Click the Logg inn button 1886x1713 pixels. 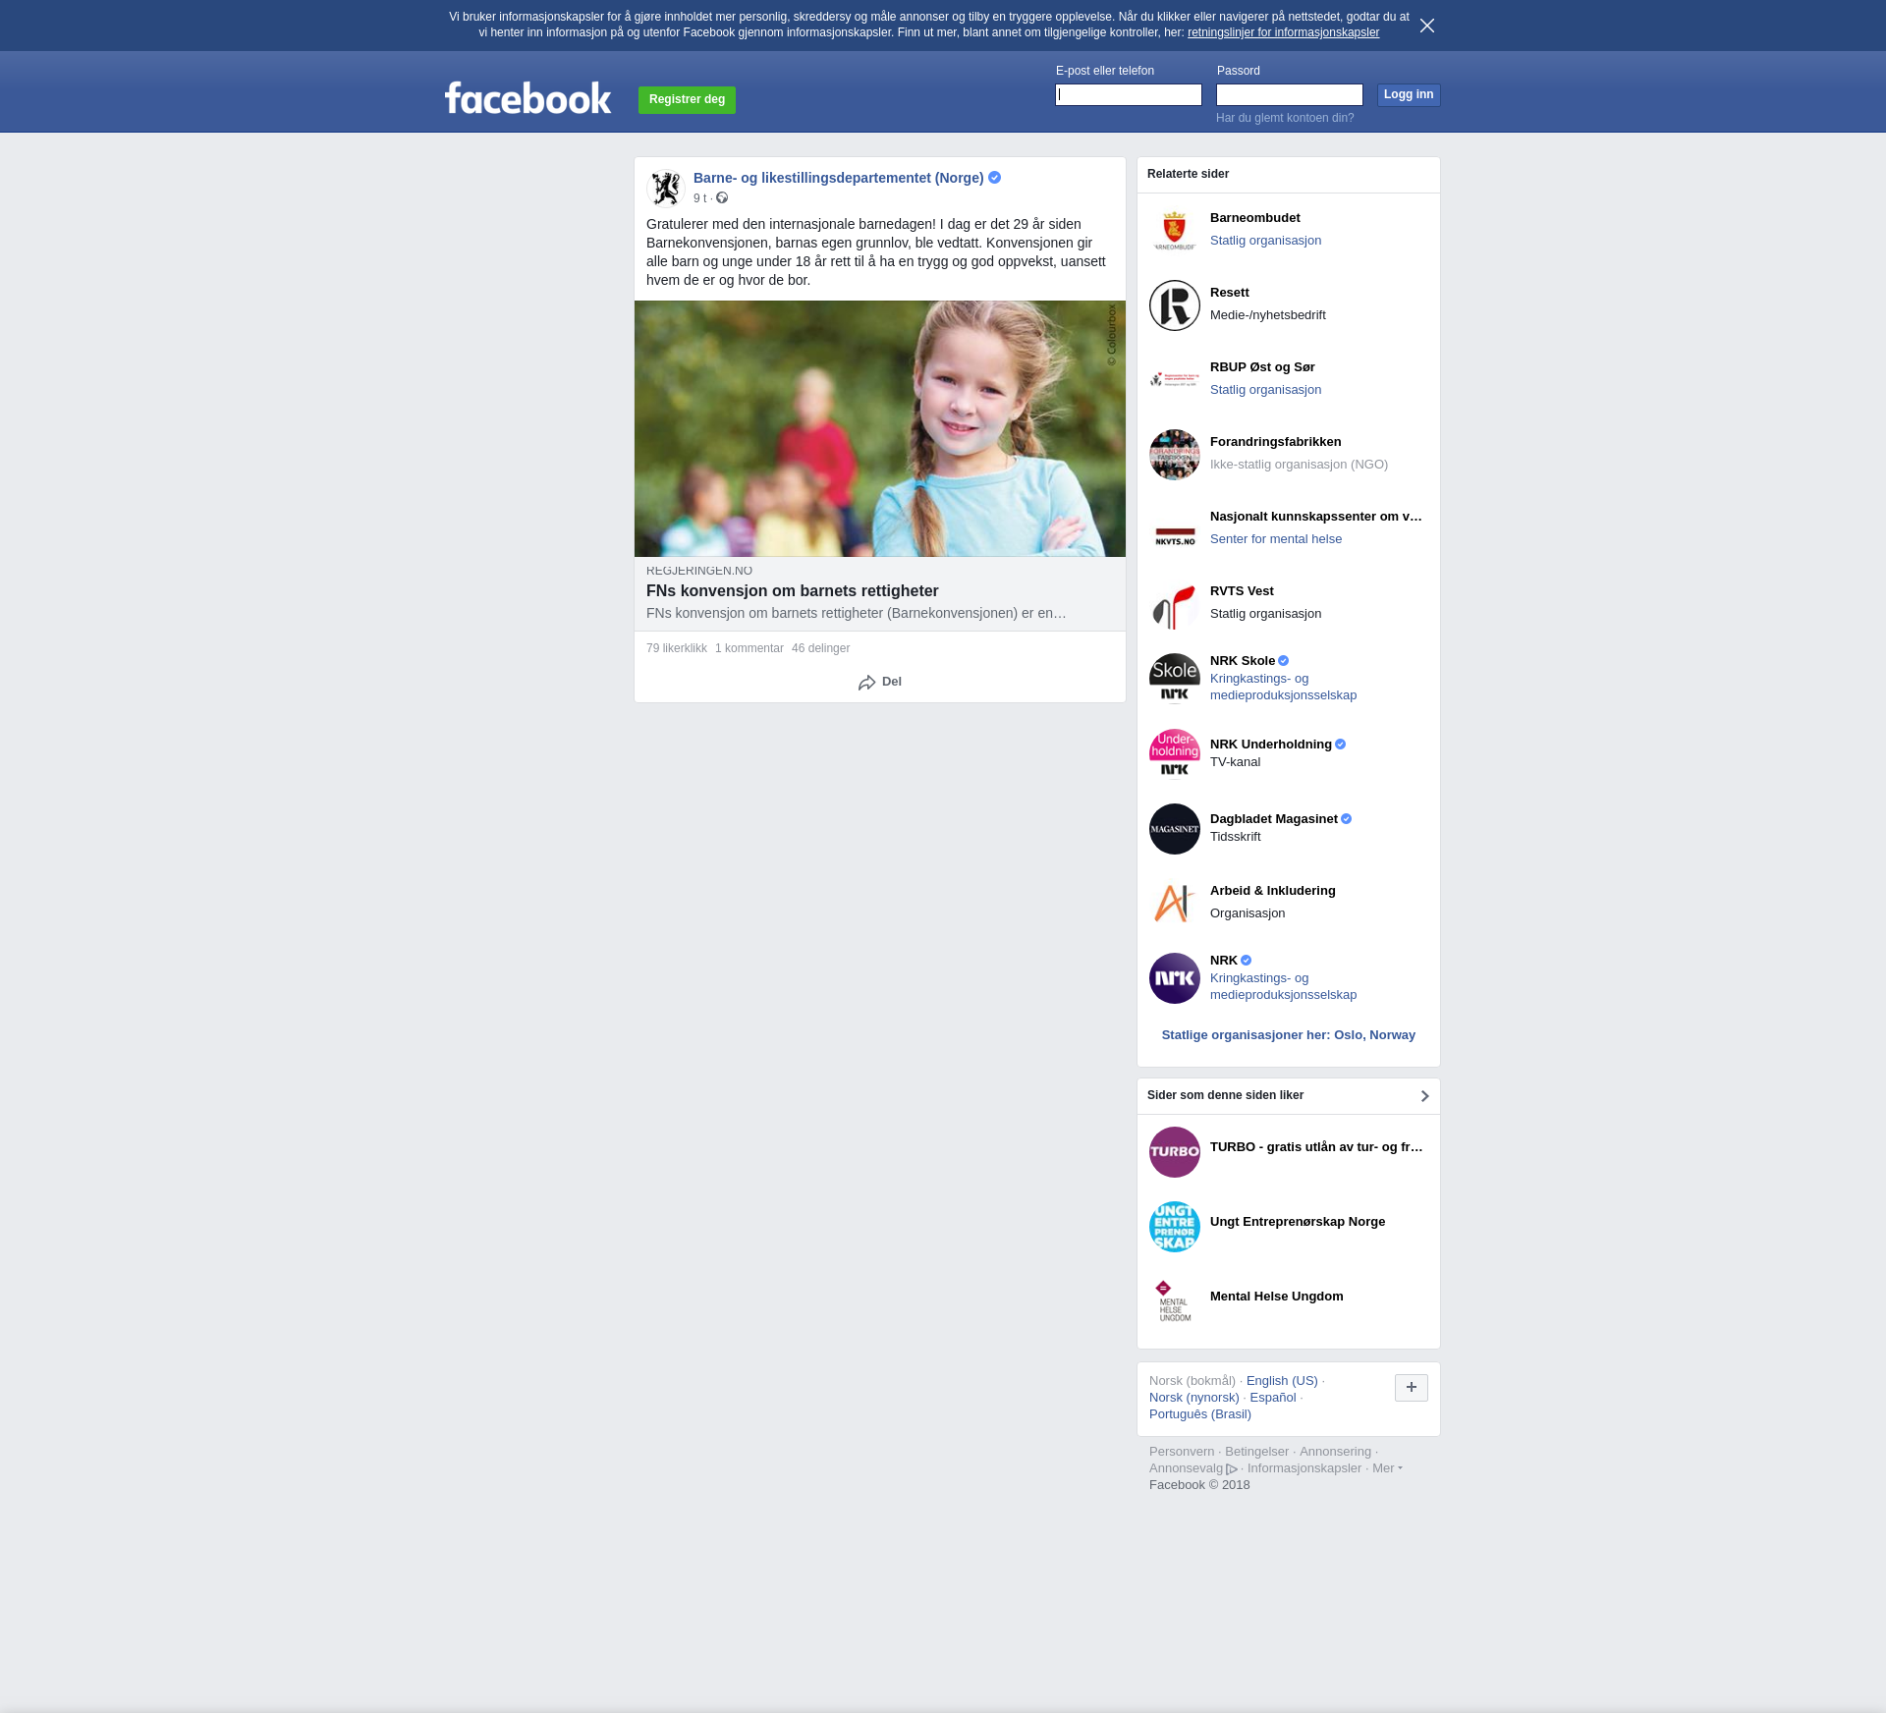[x=1408, y=95]
